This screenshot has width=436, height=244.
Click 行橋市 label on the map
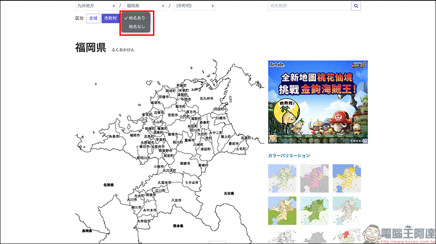pyautogui.click(x=221, y=118)
